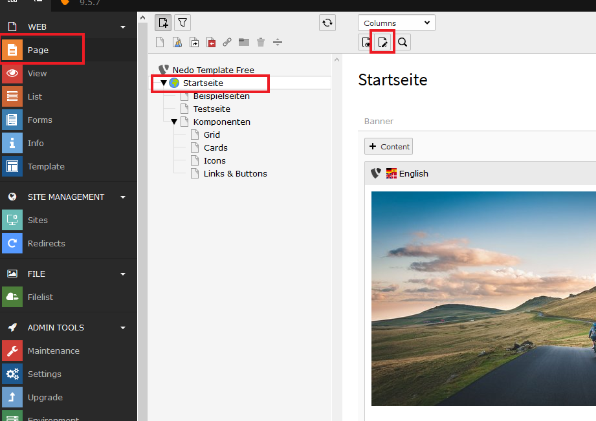The image size is (596, 421).
Task: Collapse the Startseite tree node
Action: tap(164, 83)
